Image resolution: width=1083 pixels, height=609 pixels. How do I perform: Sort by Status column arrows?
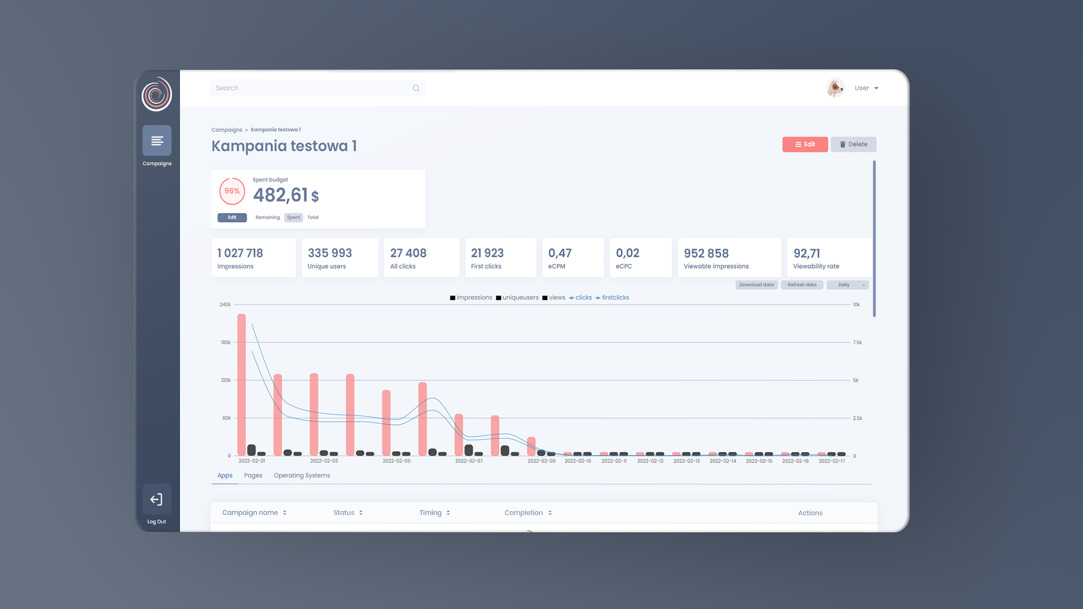pos(361,513)
